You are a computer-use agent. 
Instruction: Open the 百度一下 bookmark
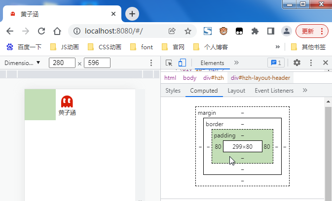coord(24,47)
